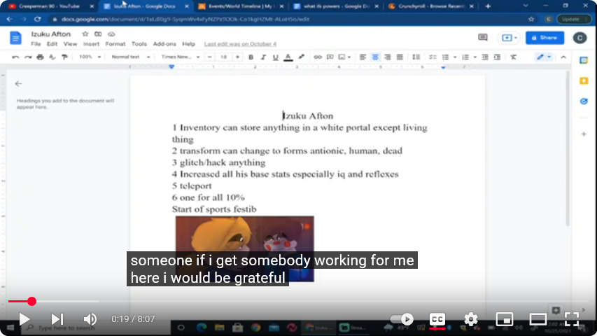The height and width of the screenshot is (336, 597).
Task: Align text right
Action: [387, 57]
